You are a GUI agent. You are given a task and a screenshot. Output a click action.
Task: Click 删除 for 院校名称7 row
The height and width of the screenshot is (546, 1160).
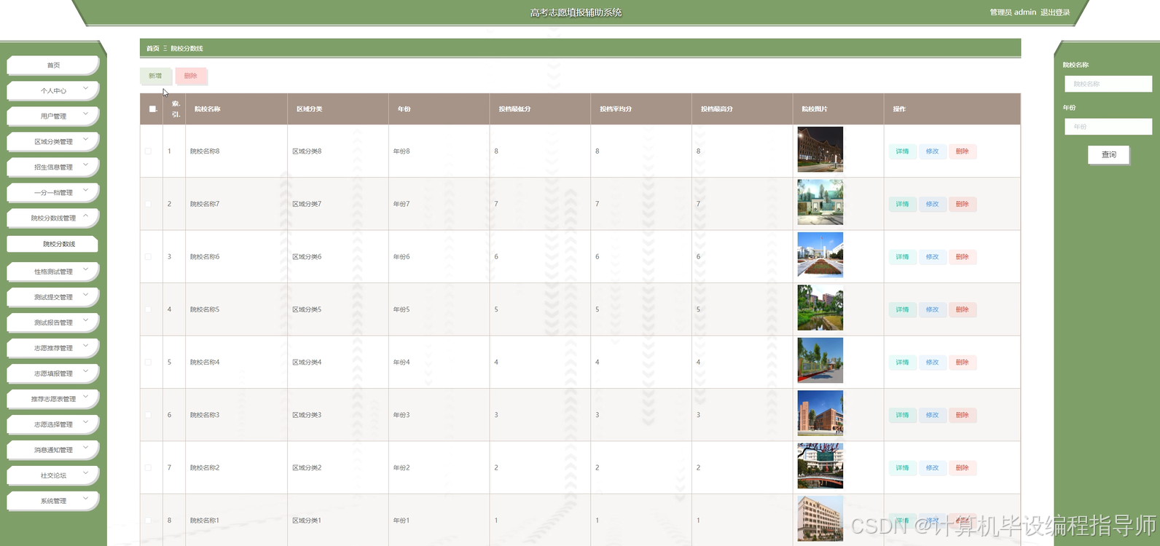[962, 204]
